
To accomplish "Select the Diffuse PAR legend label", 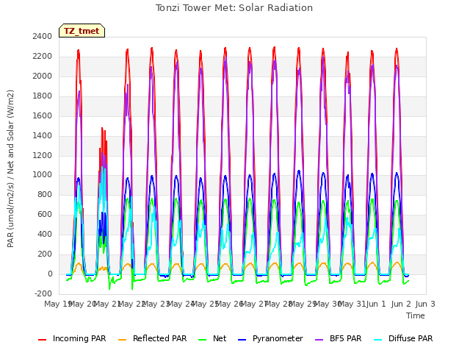I will coord(411,338).
